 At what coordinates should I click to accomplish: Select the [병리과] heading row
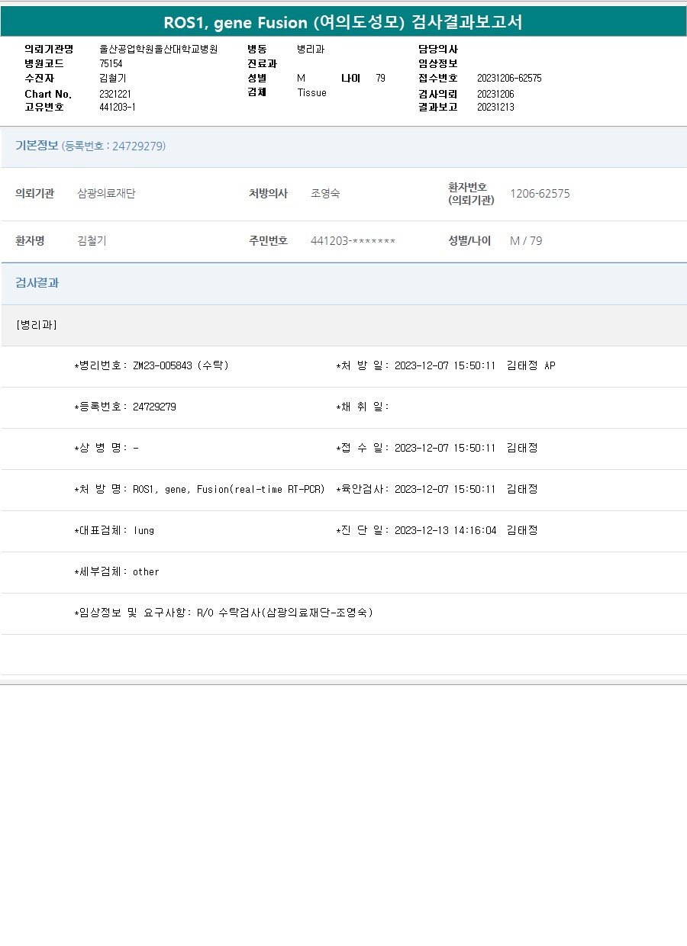(x=36, y=325)
